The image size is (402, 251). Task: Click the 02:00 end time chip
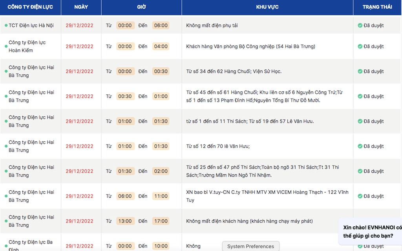(x=161, y=171)
